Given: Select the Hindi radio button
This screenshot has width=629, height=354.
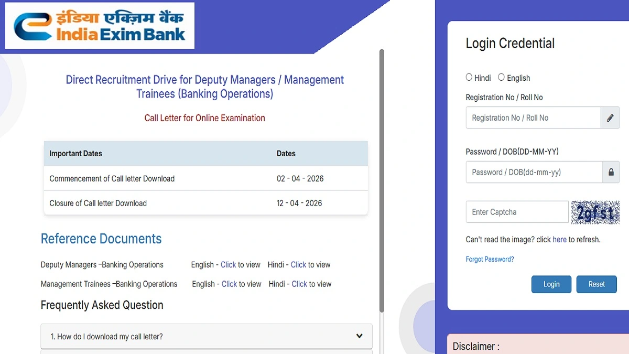Looking at the screenshot, I should 469,77.
